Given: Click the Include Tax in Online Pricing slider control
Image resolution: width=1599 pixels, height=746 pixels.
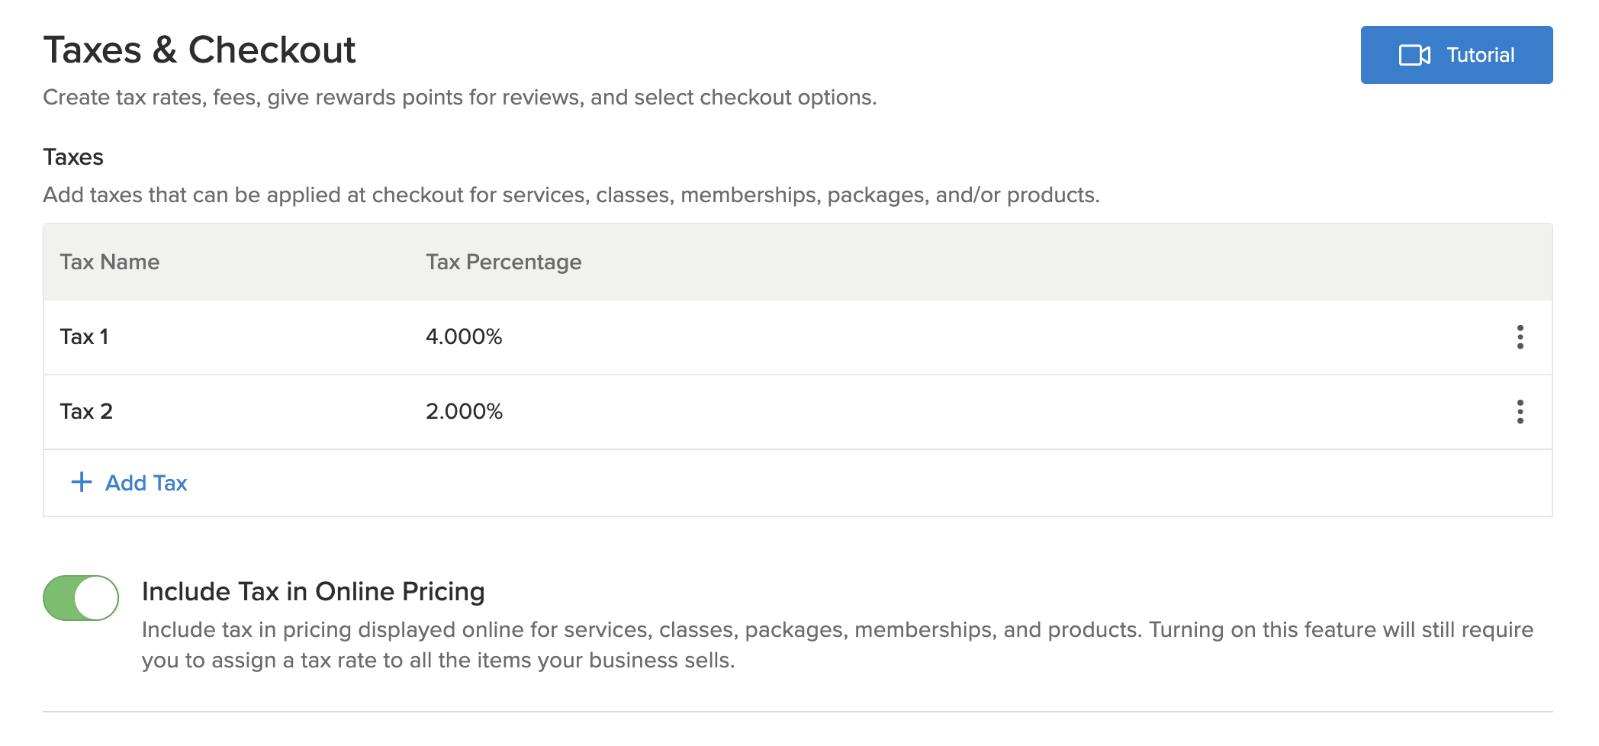Looking at the screenshot, I should click(x=82, y=599).
